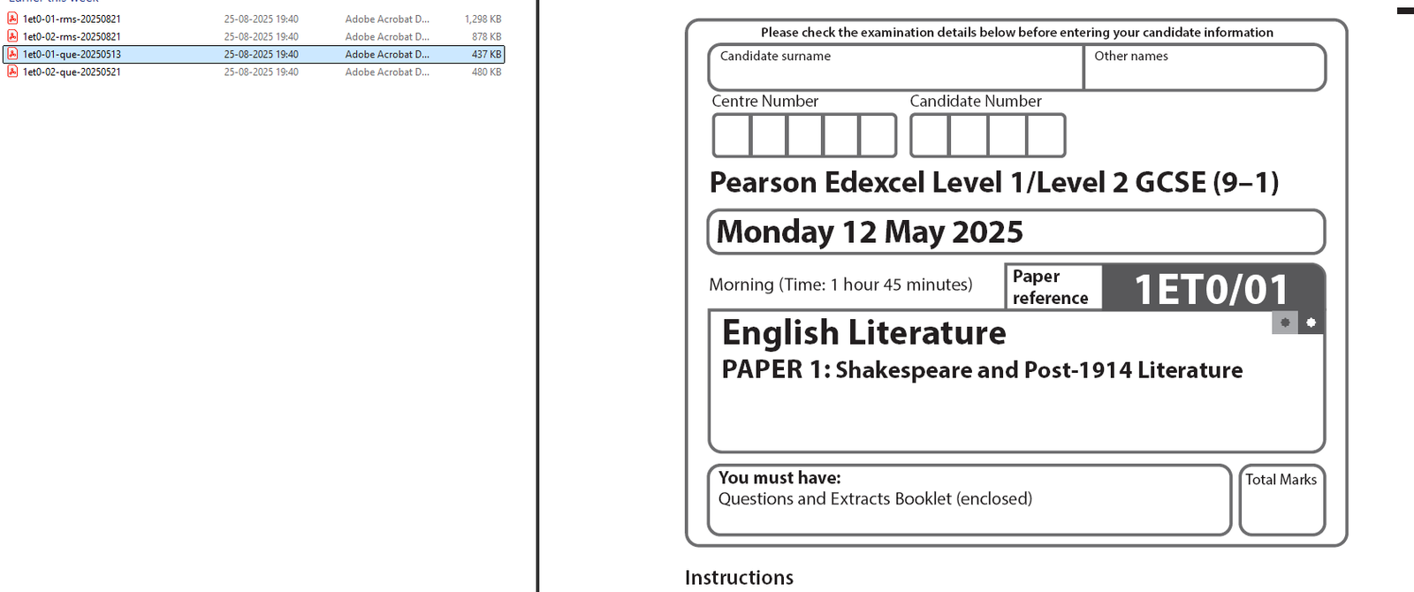Click the 437 KB file size
Image resolution: width=1414 pixels, height=592 pixels.
coord(486,54)
